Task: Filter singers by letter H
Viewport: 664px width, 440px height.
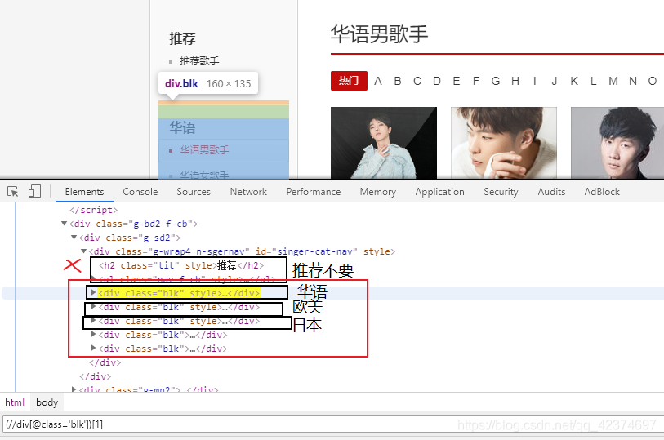Action: pyautogui.click(x=515, y=81)
